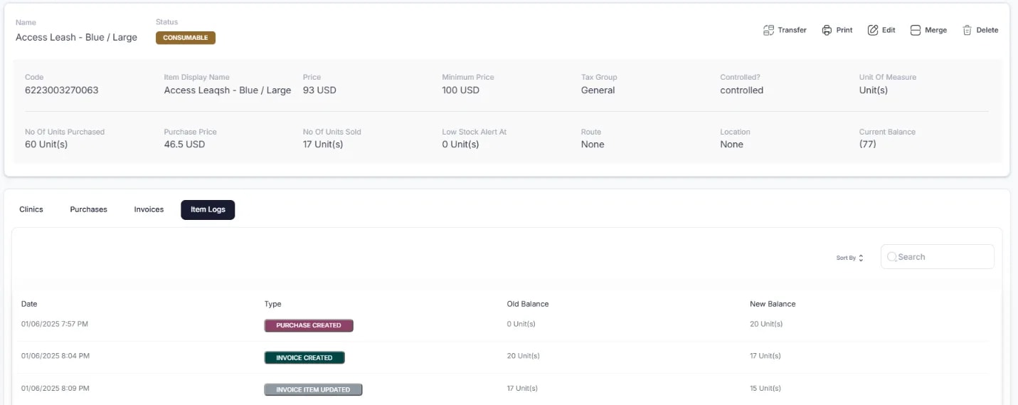The width and height of the screenshot is (1018, 405).
Task: Click the search magnifier icon
Action: pos(892,257)
